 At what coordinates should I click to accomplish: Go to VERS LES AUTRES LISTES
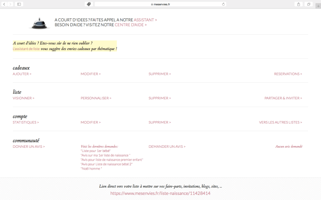point(280,122)
